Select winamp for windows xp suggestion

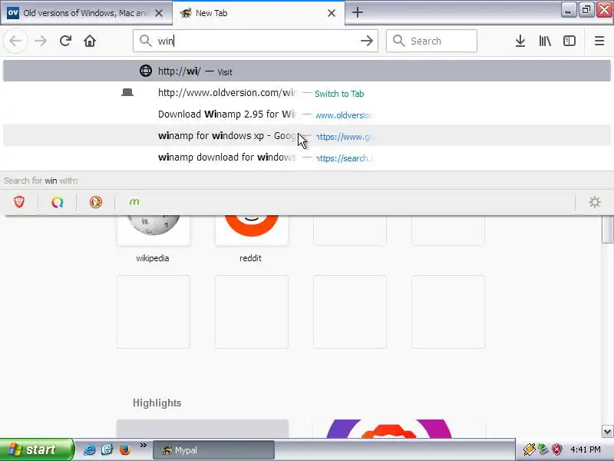(307, 136)
